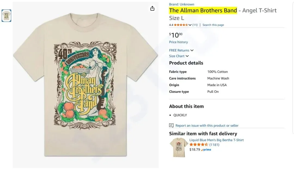The width and height of the screenshot is (294, 172).
Task: Click Search this page link
Action: point(213,25)
